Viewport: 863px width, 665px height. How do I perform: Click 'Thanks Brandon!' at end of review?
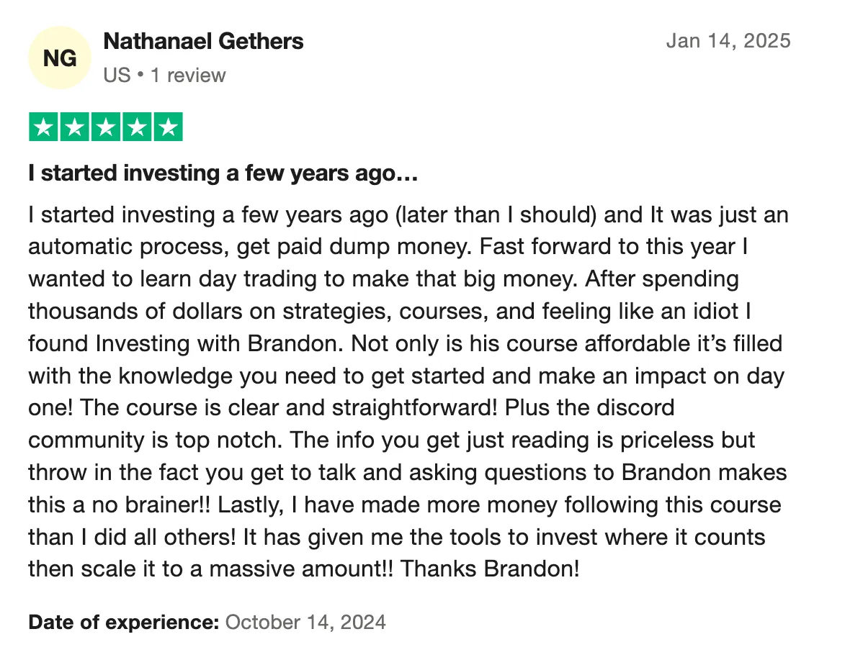pyautogui.click(x=490, y=569)
